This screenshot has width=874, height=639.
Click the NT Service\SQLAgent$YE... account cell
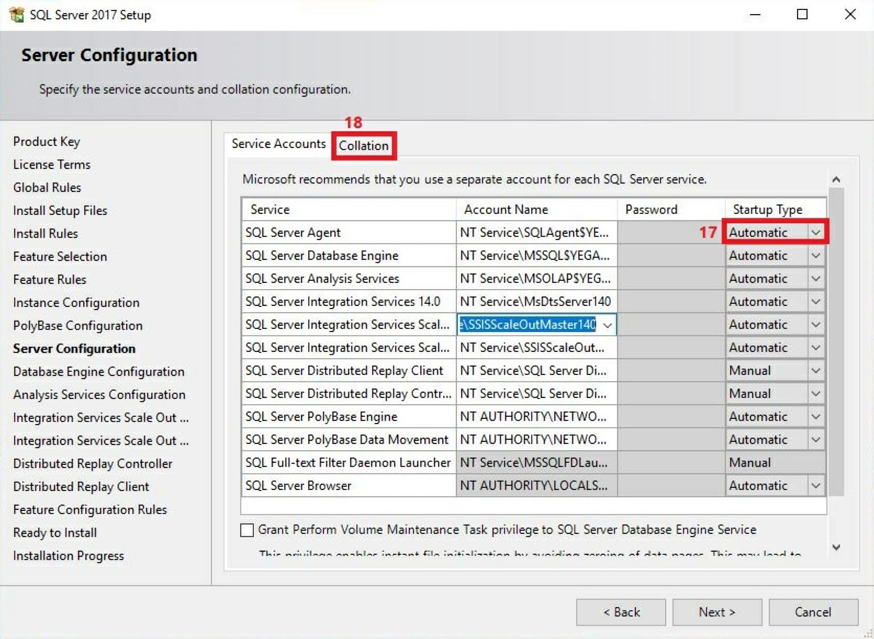(x=537, y=233)
